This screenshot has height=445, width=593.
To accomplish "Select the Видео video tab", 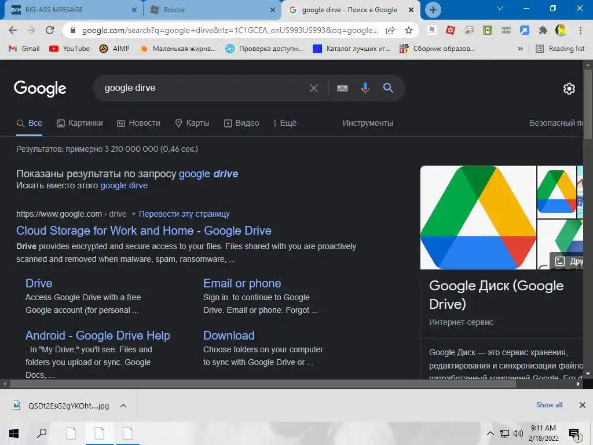I will 241,123.
